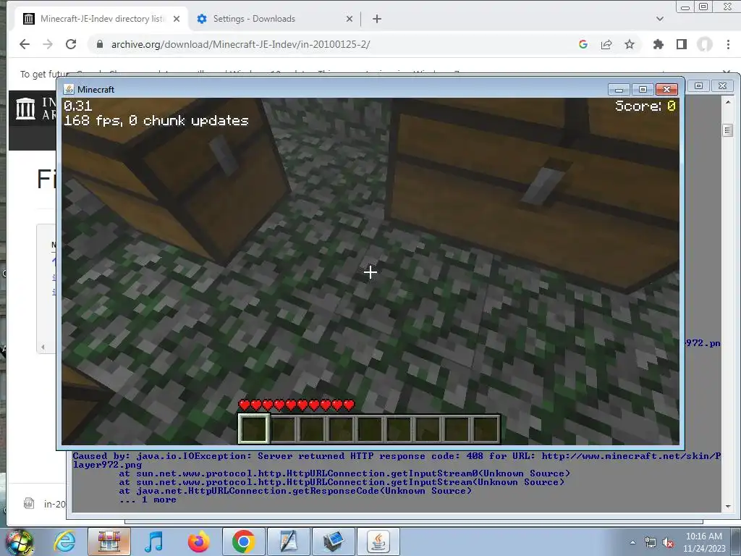Reload the archive.org page
This screenshot has width=741, height=556.
tap(71, 44)
